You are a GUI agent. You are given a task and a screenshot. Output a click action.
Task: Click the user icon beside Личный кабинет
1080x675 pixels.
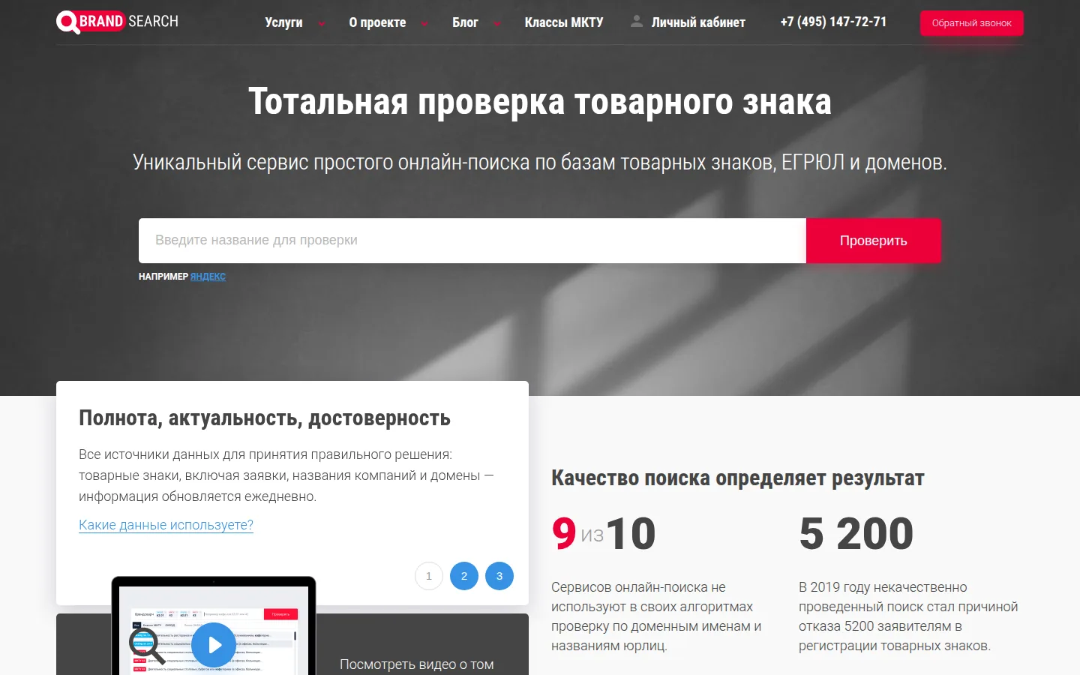pos(637,22)
